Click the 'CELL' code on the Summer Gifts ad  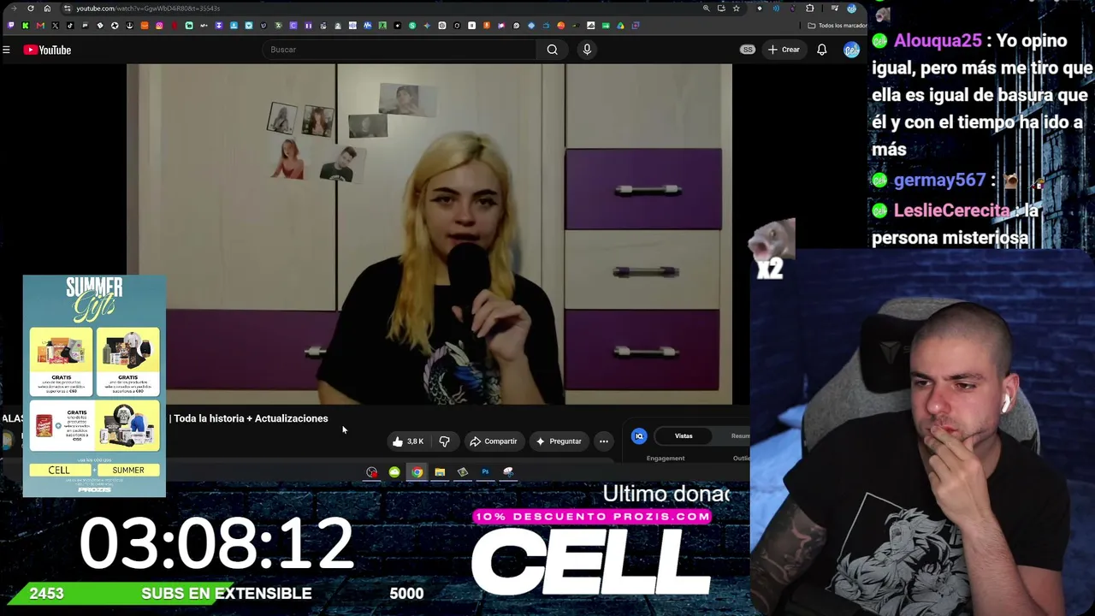tap(59, 470)
